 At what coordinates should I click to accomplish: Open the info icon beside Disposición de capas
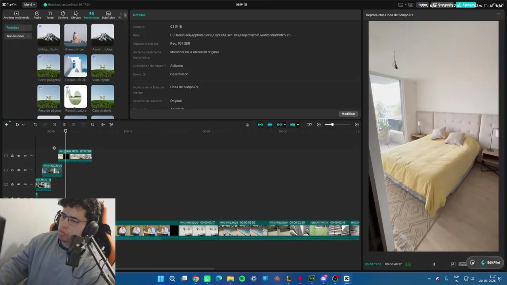coord(165,66)
